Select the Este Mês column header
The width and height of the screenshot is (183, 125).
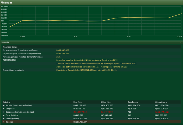point(78,102)
